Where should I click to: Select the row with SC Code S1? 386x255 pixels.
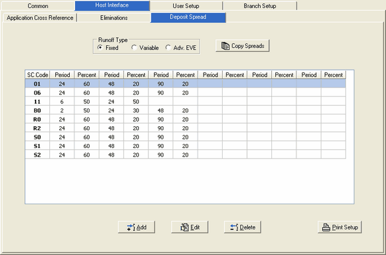[x=185, y=146]
